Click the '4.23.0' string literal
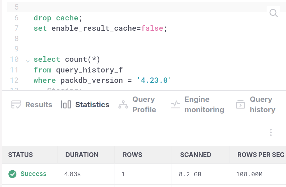 (x=154, y=80)
